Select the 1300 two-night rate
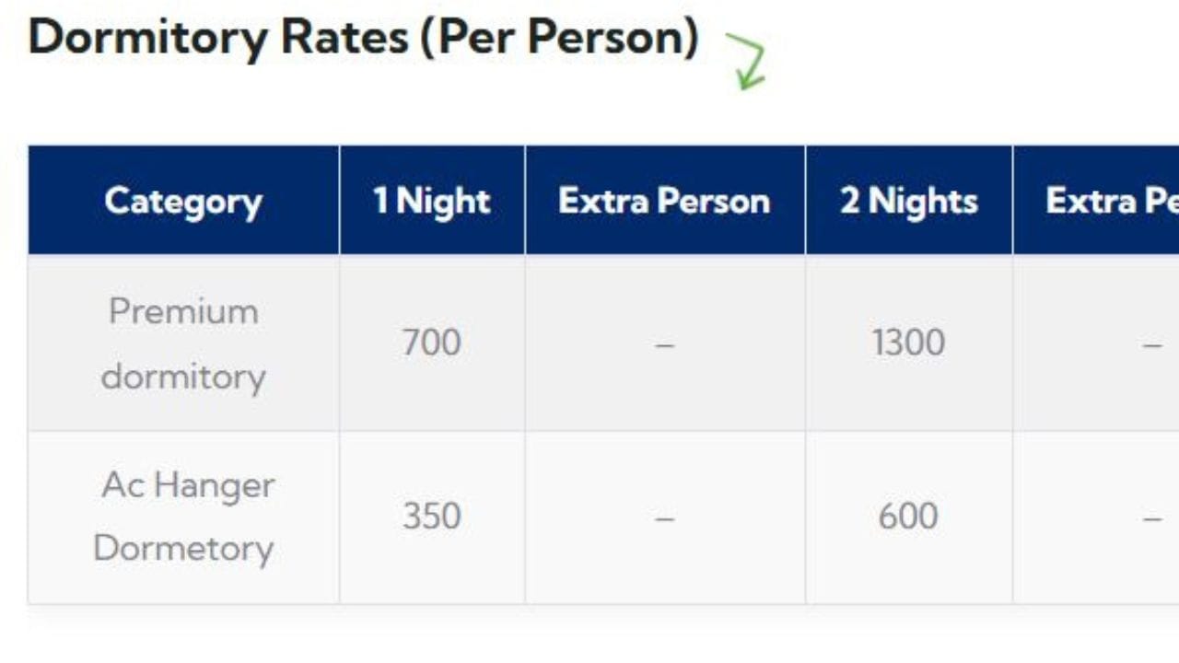The width and height of the screenshot is (1179, 663). (908, 343)
